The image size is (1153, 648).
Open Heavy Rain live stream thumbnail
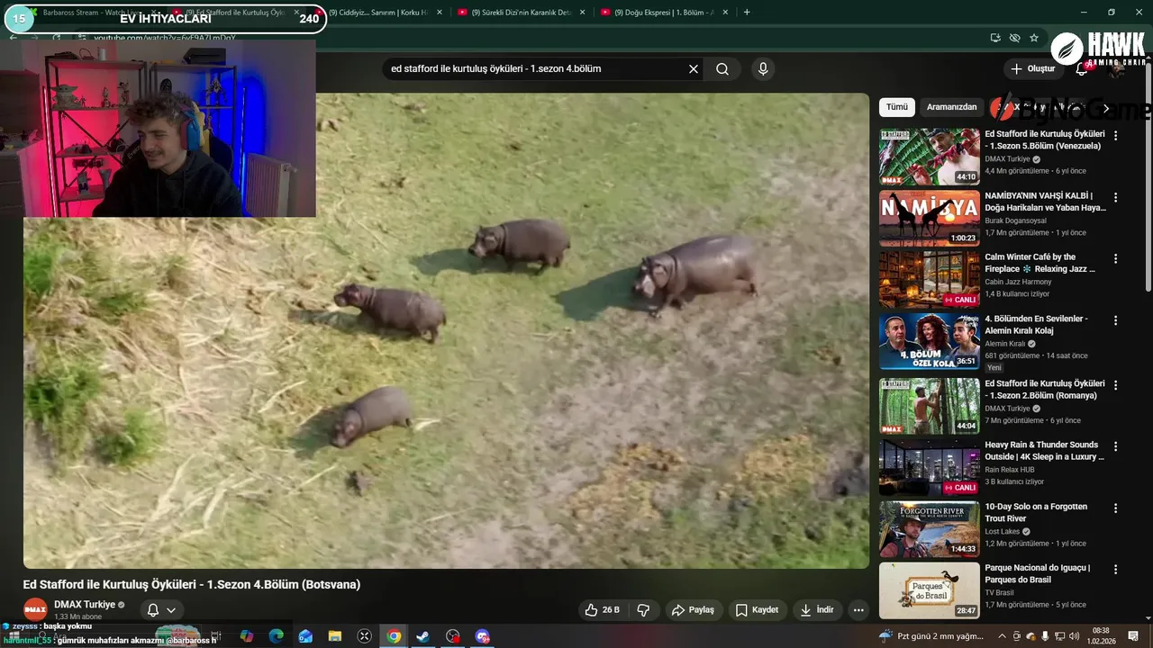point(929,467)
